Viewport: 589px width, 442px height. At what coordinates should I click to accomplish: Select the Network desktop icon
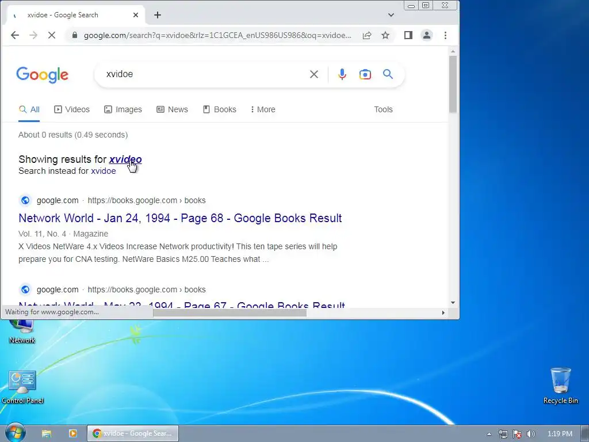[x=22, y=332]
